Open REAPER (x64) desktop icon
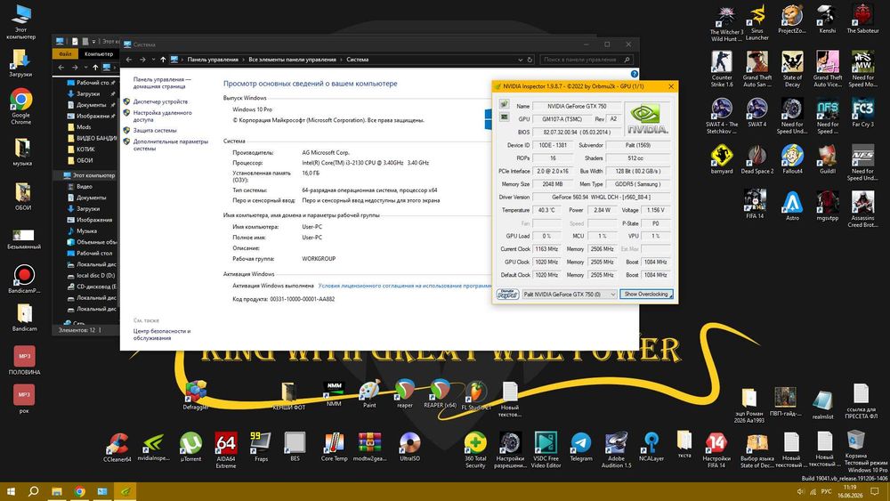 coord(440,394)
